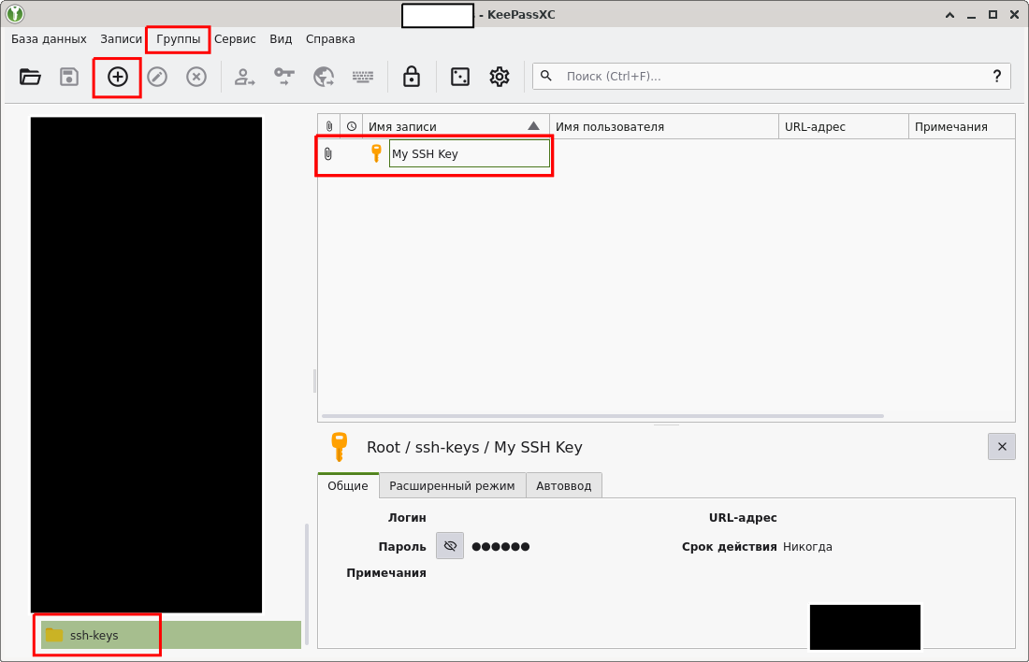Click the delete entry icon in toolbar
Screen dimensions: 1029x662
[x=196, y=77]
